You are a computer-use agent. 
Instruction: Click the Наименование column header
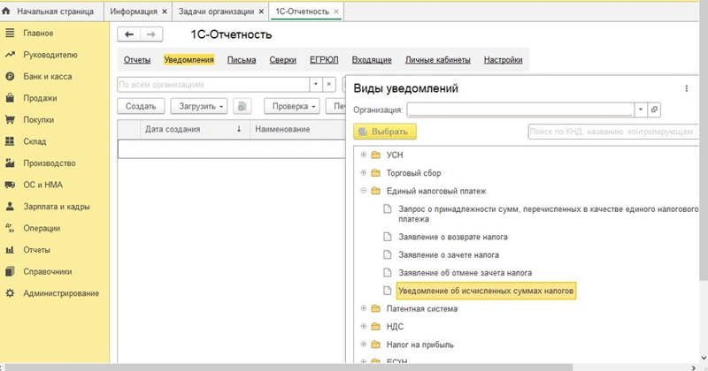pos(298,129)
